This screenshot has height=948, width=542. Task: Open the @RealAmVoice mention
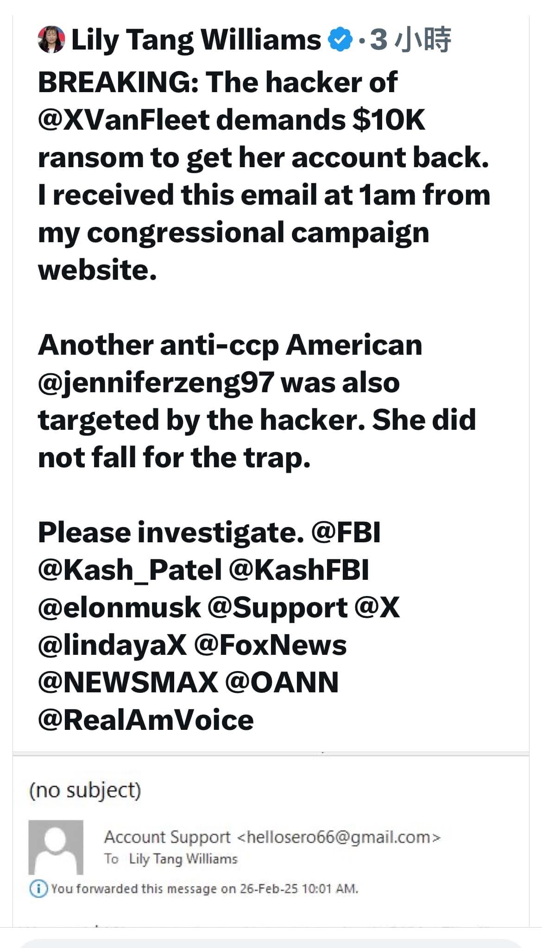(x=146, y=720)
